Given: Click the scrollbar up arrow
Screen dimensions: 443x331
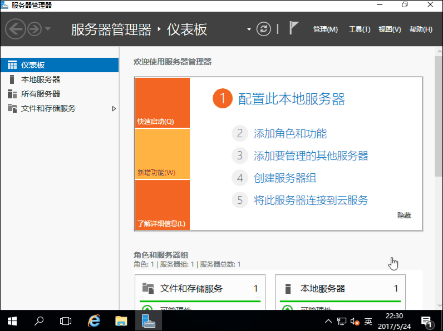Looking at the screenshot, I should coord(439,51).
